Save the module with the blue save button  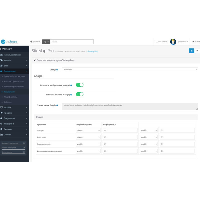(191, 51)
